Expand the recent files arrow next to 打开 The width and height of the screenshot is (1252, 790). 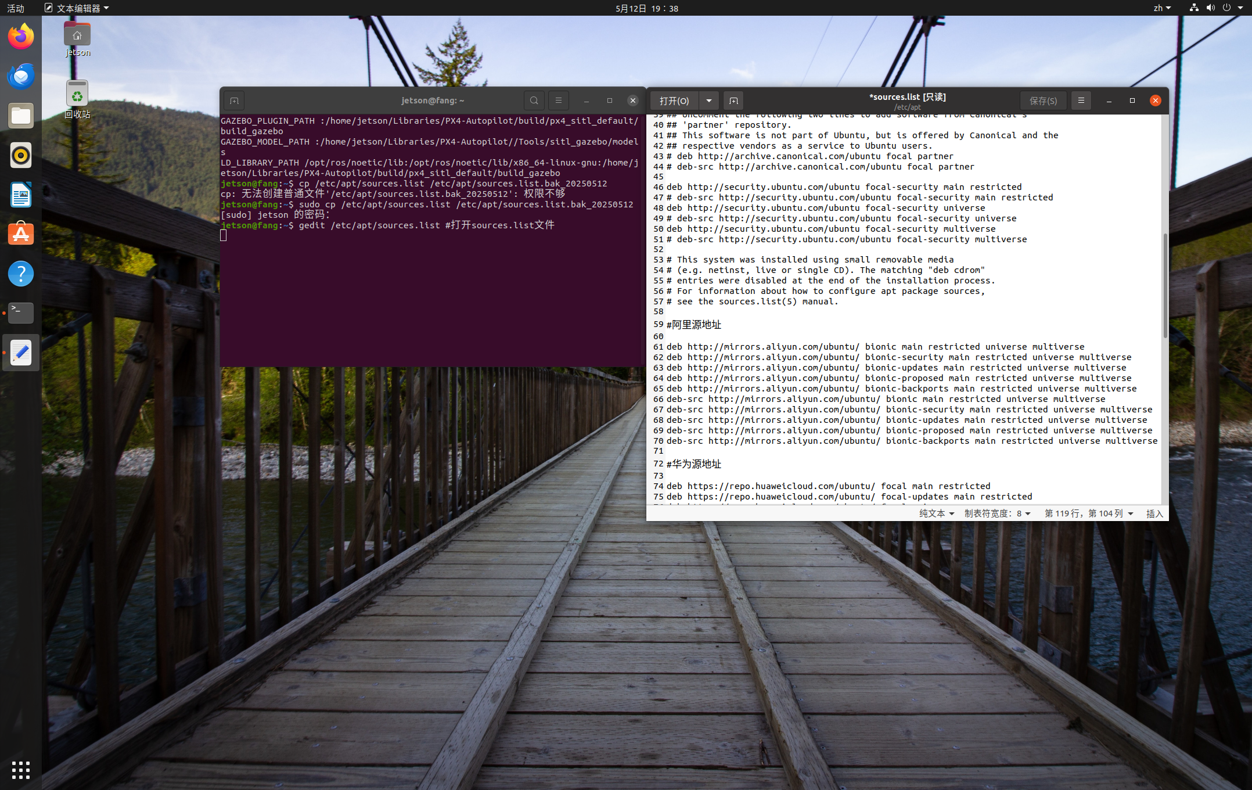(709, 100)
